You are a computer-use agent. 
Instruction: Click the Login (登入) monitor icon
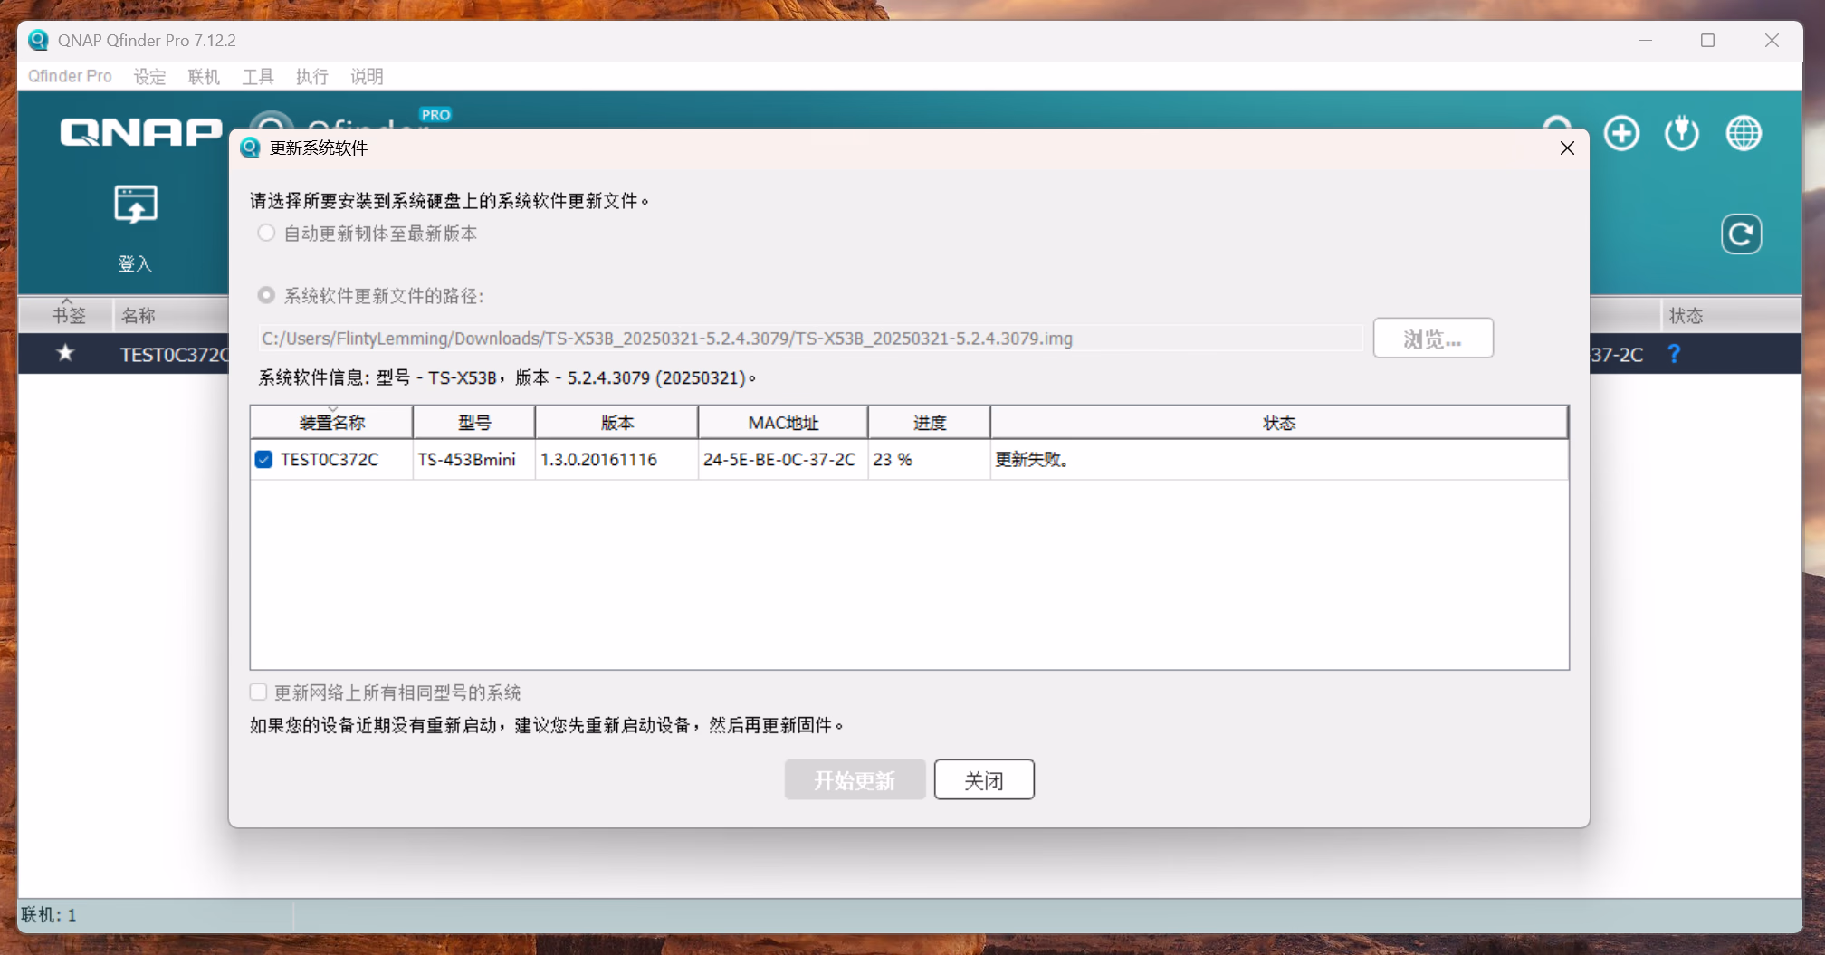[136, 205]
